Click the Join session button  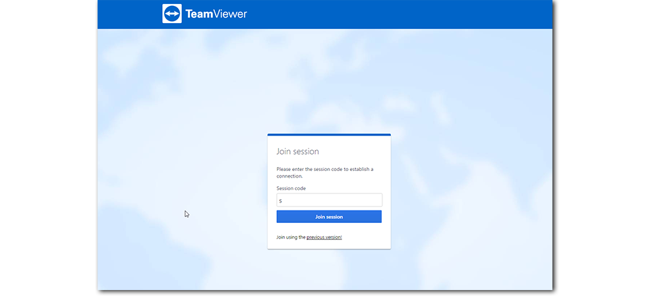click(329, 216)
